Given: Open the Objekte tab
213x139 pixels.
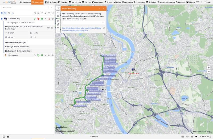Looking at the screenshot, I should click(191, 2).
